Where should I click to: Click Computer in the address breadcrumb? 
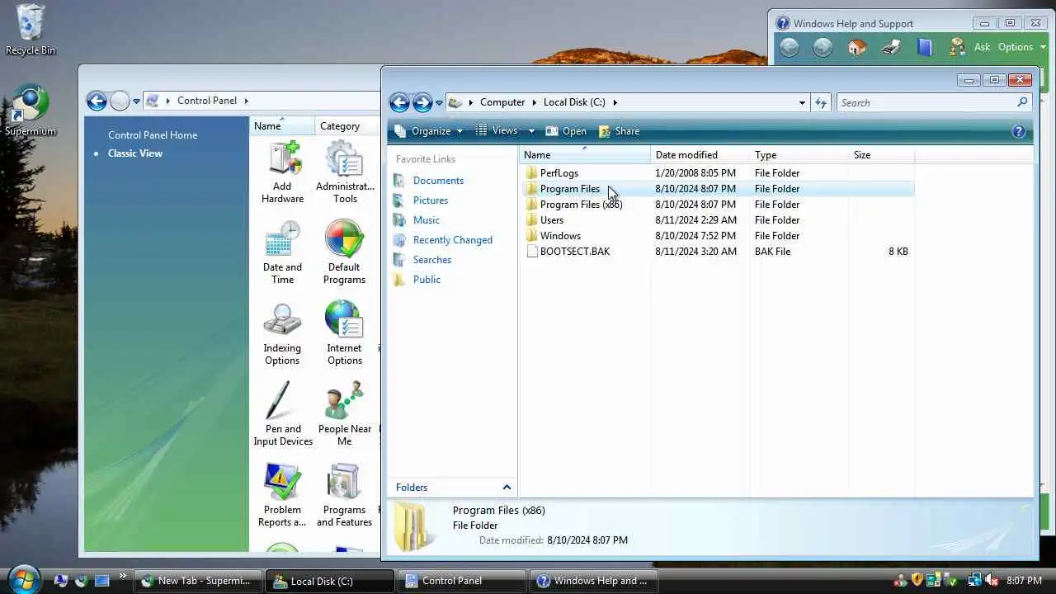coord(502,102)
